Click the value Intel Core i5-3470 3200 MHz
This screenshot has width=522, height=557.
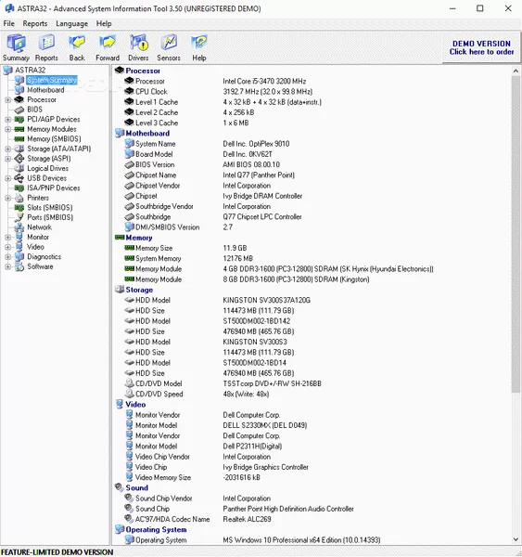264,81
